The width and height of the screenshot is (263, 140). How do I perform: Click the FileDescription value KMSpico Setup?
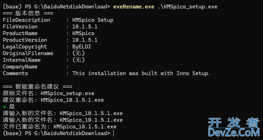[x=93, y=20]
